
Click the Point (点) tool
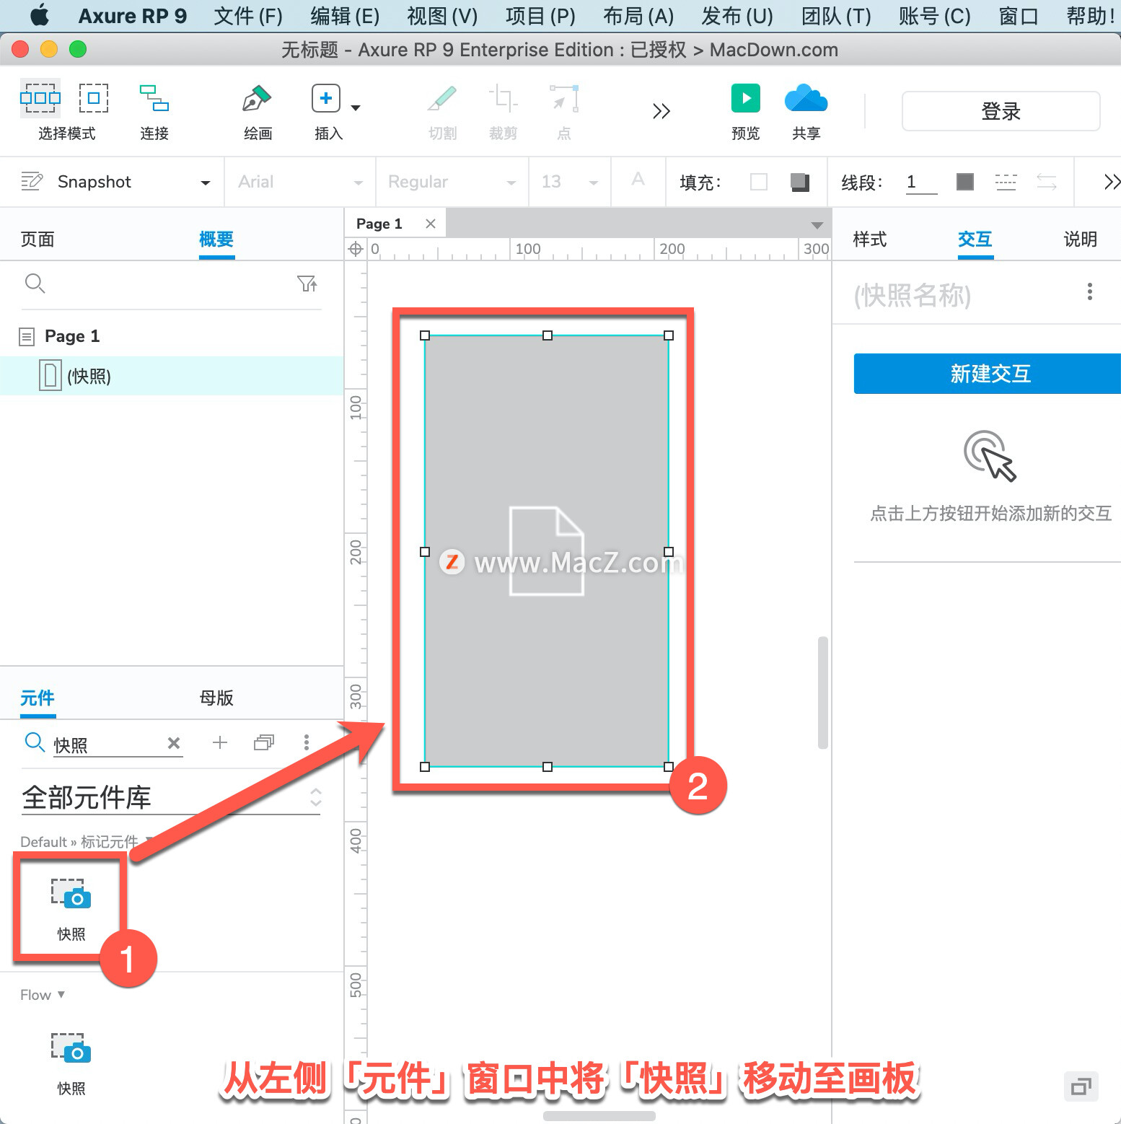[x=564, y=99]
